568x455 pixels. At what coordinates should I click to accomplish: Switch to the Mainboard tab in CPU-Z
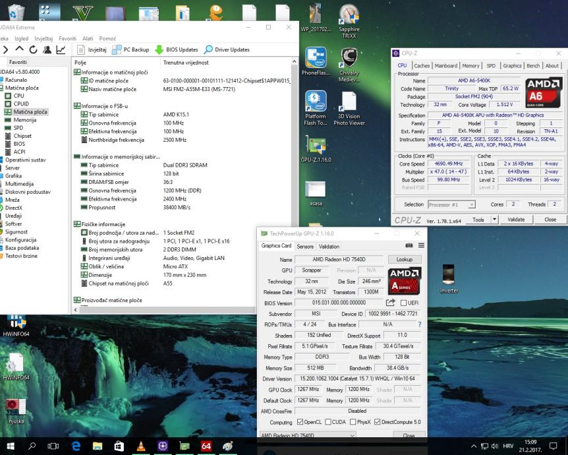pos(446,66)
